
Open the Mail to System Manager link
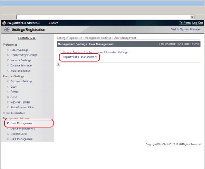coord(186,29)
